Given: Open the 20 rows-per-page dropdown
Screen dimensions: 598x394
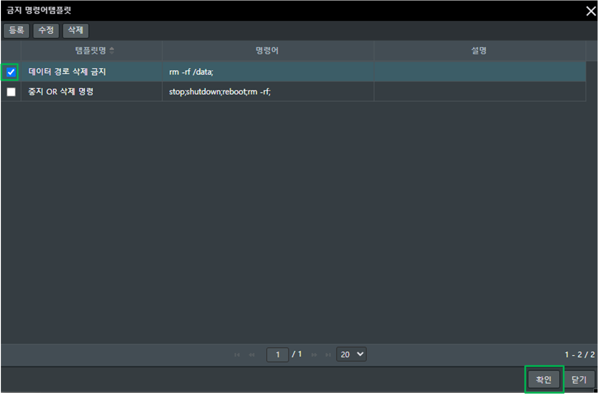Looking at the screenshot, I should click(351, 355).
